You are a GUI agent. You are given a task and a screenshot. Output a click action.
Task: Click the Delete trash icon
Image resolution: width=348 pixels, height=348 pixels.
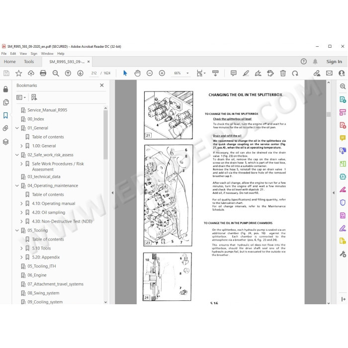coord(283,73)
